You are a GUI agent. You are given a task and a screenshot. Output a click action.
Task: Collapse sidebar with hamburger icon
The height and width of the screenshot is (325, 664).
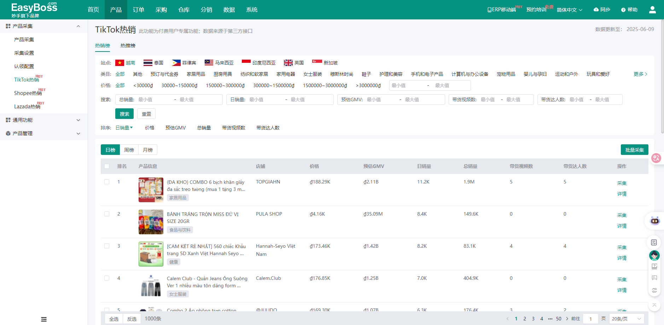click(44, 319)
